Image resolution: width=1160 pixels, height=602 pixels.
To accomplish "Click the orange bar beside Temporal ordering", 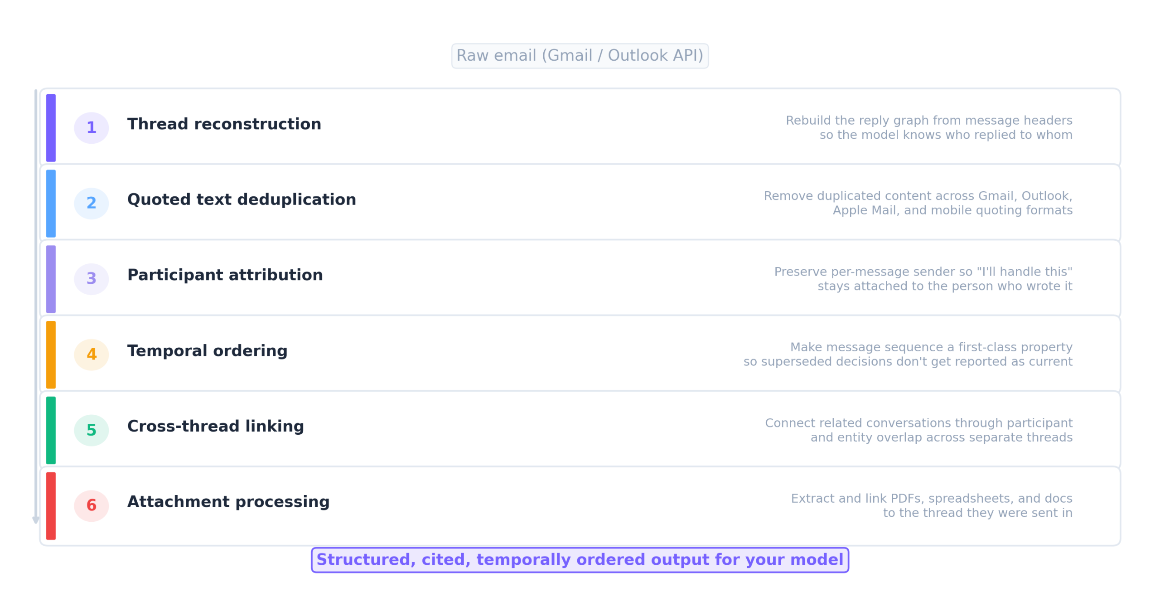I will [51, 354].
